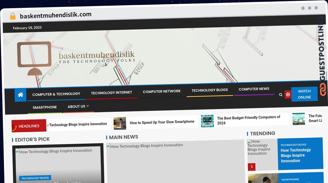
Task: Go to the Computer Network section
Action: pyautogui.click(x=162, y=91)
